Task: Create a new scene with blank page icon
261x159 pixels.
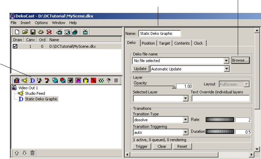Action: [x=17, y=32]
